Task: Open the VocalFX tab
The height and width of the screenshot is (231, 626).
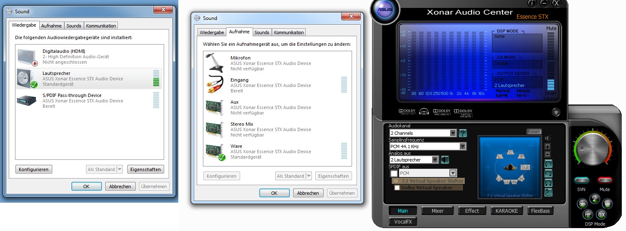Action: click(x=403, y=222)
